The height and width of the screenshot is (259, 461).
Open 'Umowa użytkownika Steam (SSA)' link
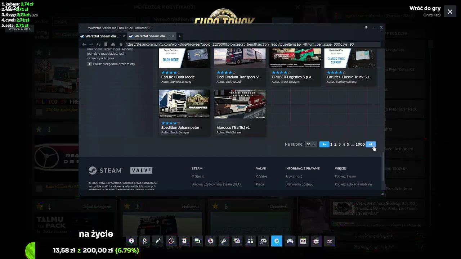pos(216,184)
